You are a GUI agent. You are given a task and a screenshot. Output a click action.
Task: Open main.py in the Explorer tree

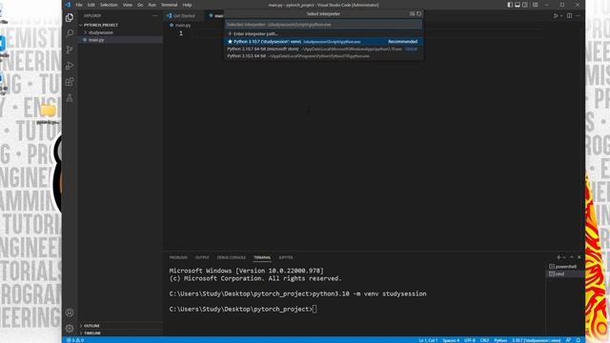(120, 40)
